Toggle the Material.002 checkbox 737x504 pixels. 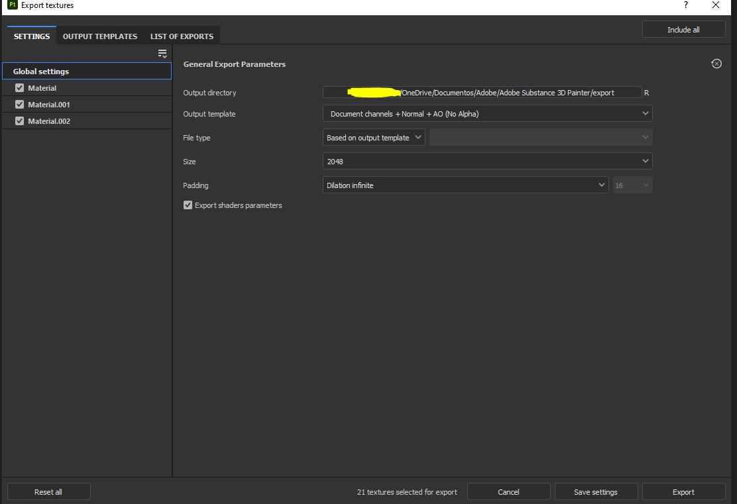19,121
